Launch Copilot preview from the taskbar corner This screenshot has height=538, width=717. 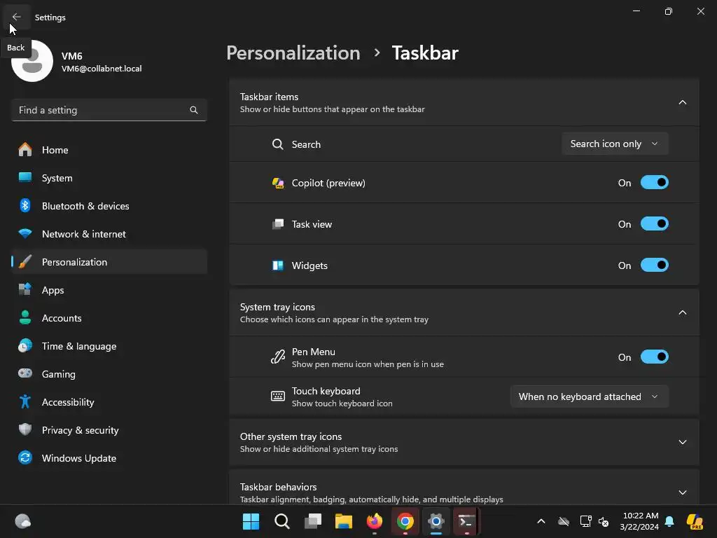point(695,521)
